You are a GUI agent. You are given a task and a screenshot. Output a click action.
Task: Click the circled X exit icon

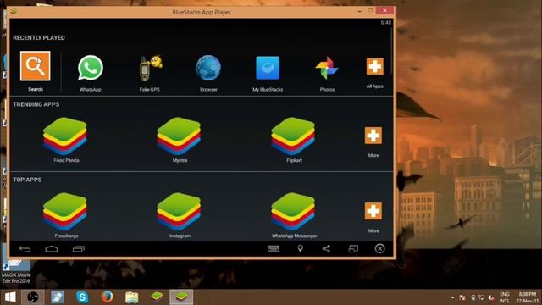pos(380,248)
